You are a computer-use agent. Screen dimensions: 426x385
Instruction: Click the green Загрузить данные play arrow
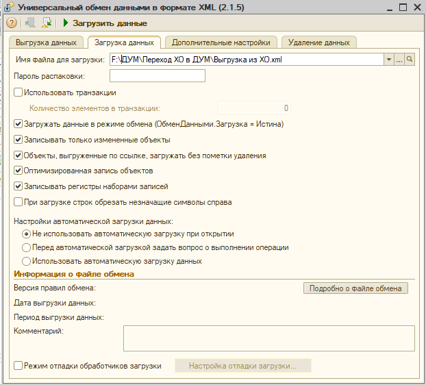pyautogui.click(x=65, y=23)
